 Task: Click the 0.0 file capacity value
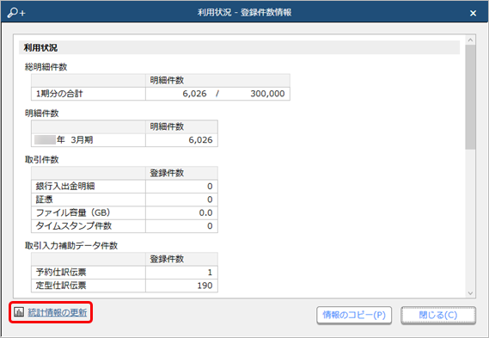click(206, 212)
